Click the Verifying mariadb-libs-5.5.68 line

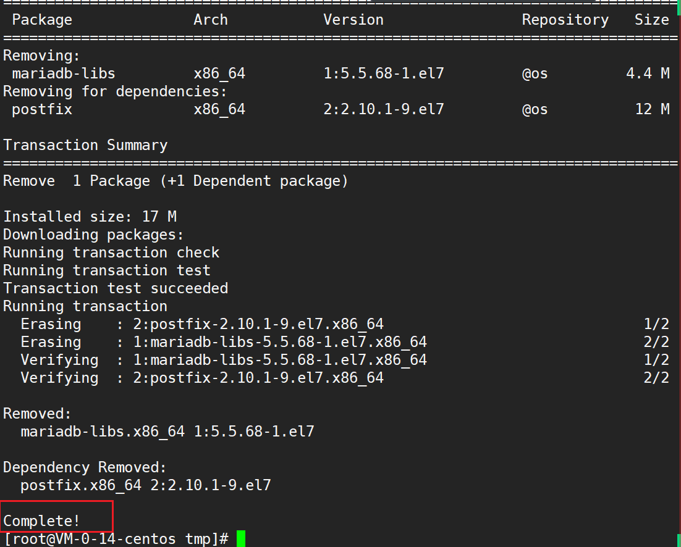[x=224, y=360]
